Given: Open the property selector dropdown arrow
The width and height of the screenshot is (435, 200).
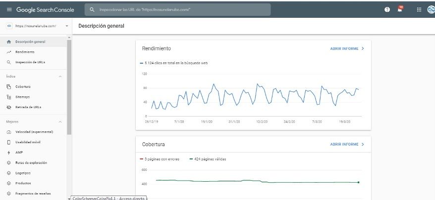Looking at the screenshot, I should pyautogui.click(x=67, y=26).
